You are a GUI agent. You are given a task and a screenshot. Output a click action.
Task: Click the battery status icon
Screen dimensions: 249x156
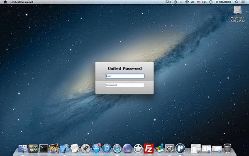[x=204, y=2]
